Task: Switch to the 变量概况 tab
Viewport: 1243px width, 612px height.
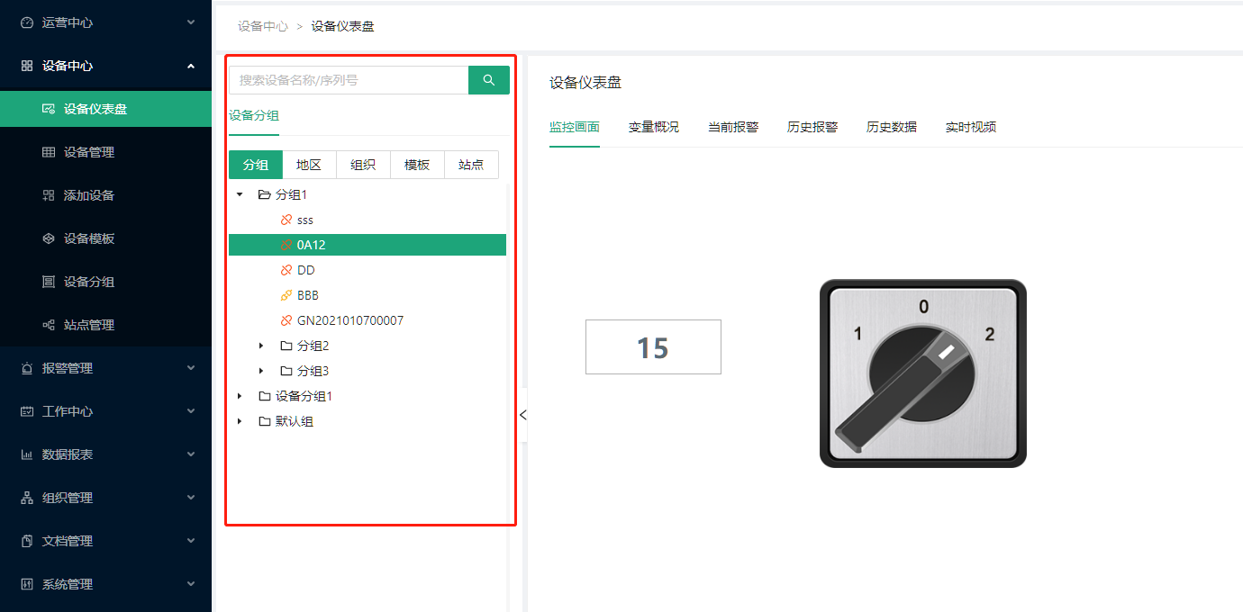Action: coord(653,127)
